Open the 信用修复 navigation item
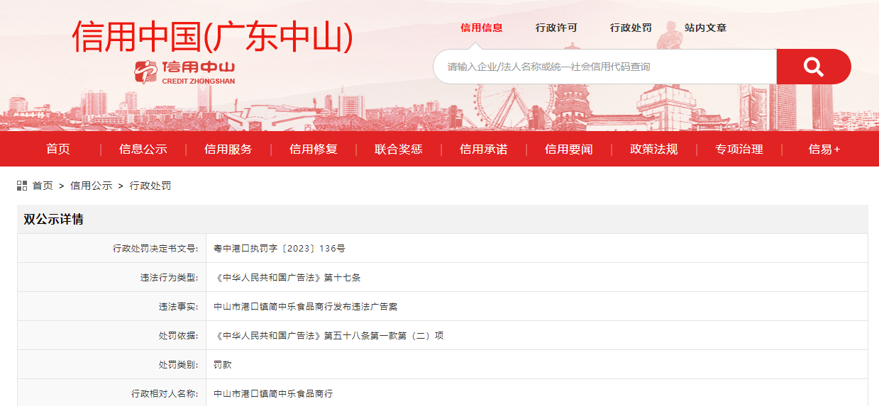This screenshot has width=879, height=406. point(314,149)
